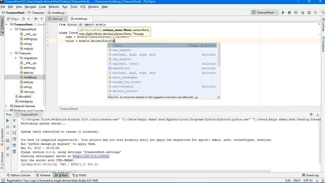Click the stop square in Run panel
This screenshot has height=183, width=325.
point(8,127)
